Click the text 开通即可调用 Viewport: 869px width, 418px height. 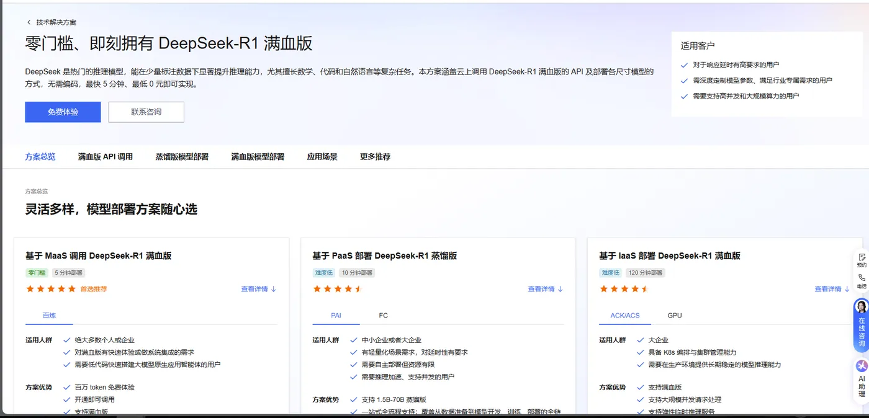(94, 399)
